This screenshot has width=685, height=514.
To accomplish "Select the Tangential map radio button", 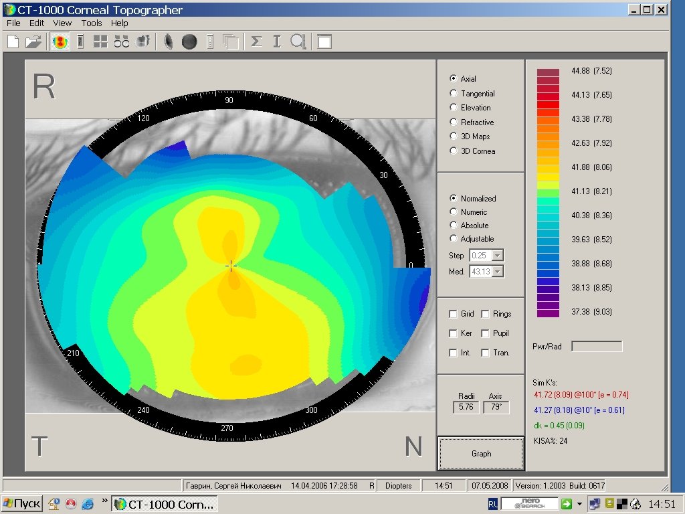I will (x=454, y=93).
